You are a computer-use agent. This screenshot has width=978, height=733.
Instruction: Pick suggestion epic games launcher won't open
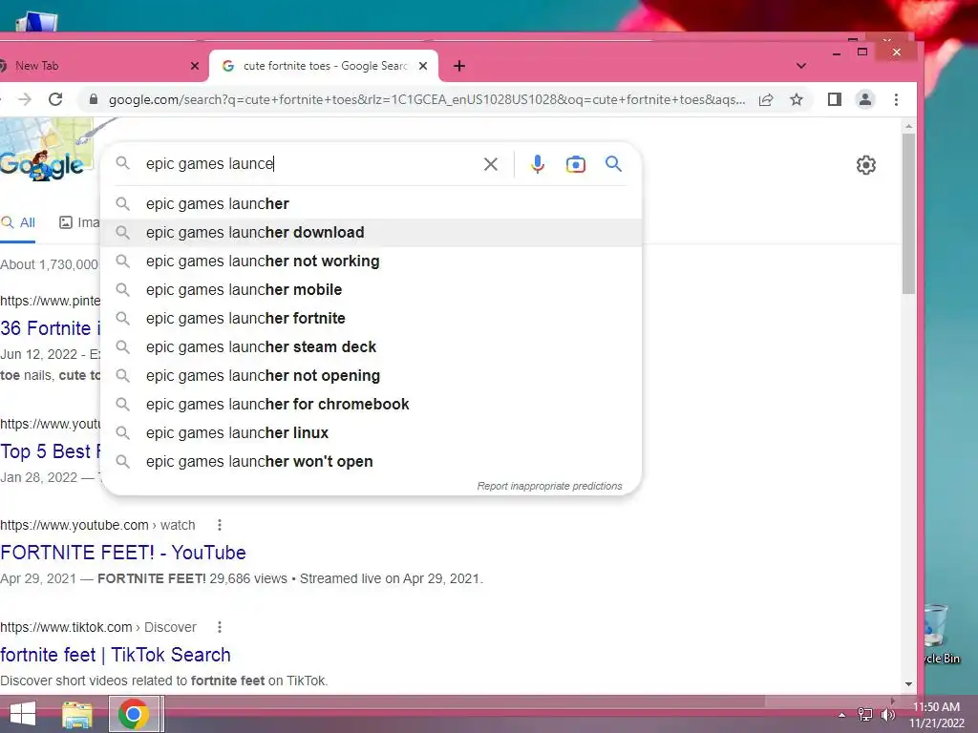[372, 462]
